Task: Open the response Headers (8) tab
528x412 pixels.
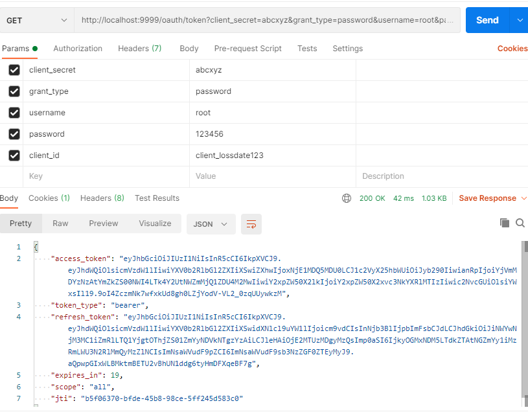Action: click(102, 198)
